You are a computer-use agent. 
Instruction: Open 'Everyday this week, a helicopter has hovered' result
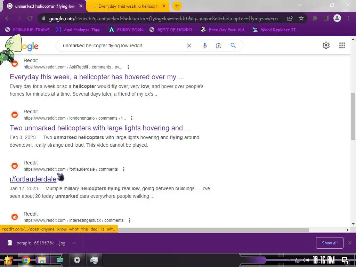(97, 77)
